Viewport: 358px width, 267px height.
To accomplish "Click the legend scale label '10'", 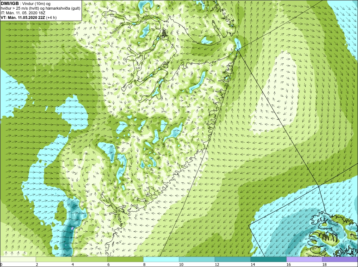I will click(x=181, y=264).
